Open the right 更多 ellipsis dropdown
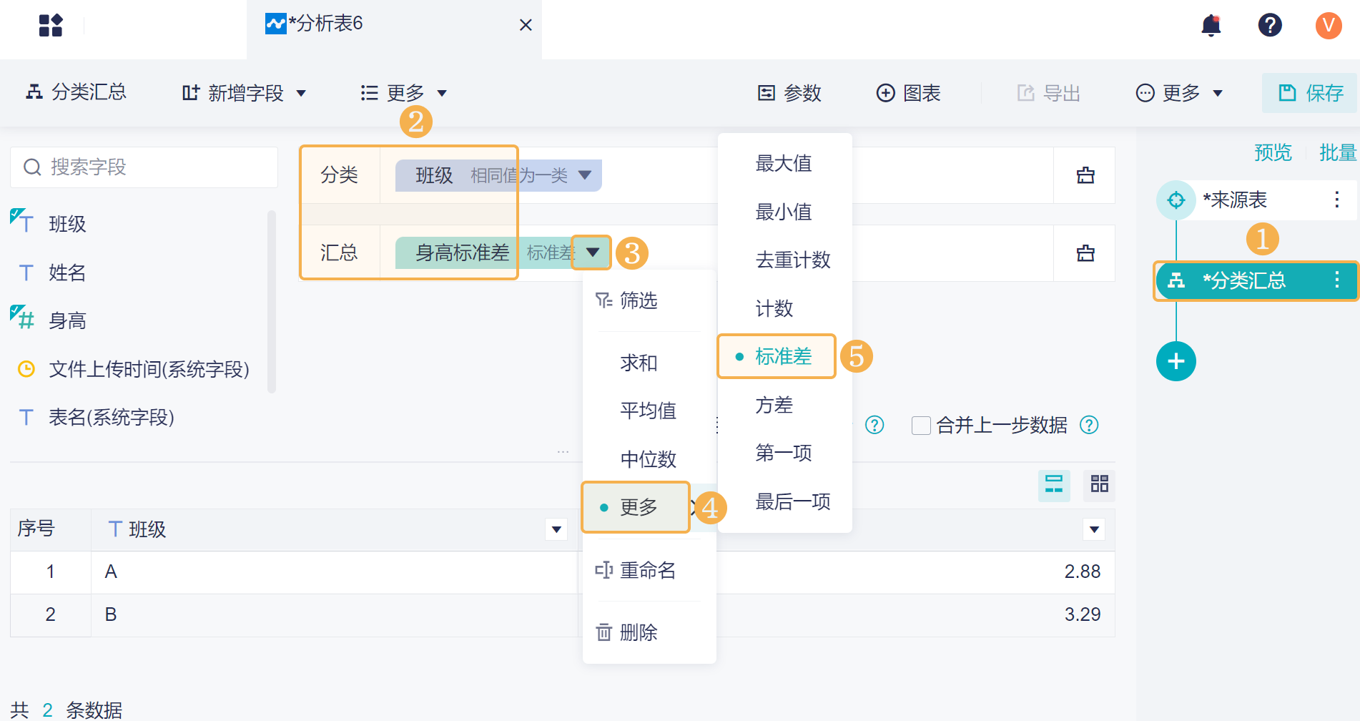Viewport: 1360px width, 721px height. [x=1180, y=93]
